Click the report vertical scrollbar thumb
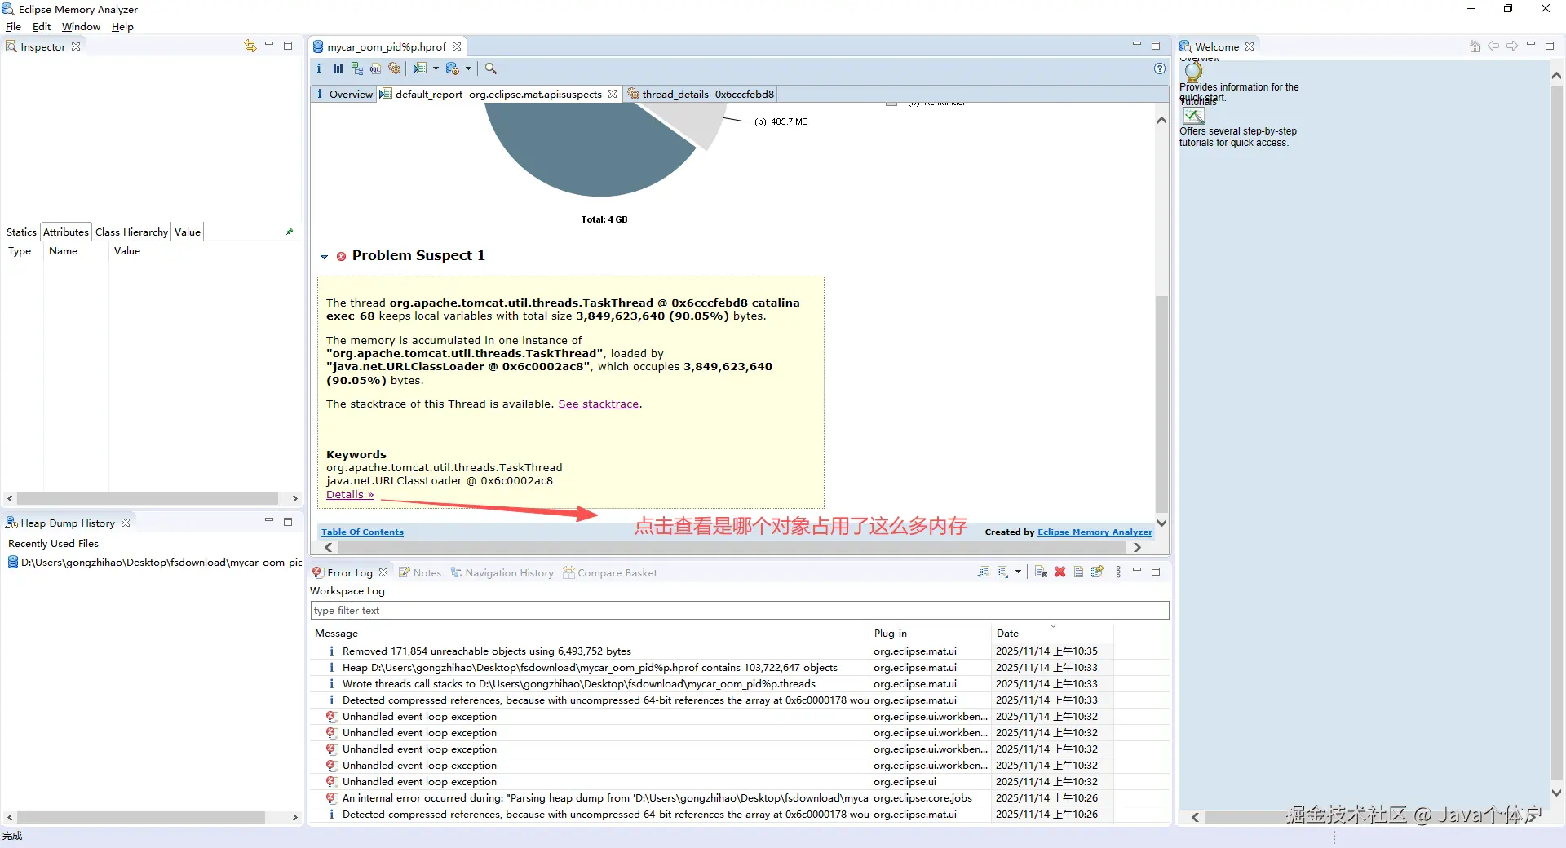Image resolution: width=1566 pixels, height=848 pixels. click(1161, 404)
